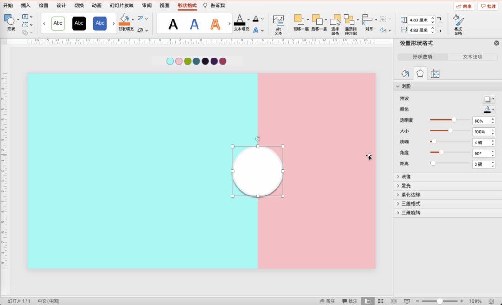Click the 格式窗格 (Format Pane) icon
Viewport: 502px width, 305px height.
pos(458,24)
